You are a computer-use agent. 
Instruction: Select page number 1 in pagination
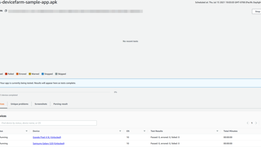pos(252,123)
